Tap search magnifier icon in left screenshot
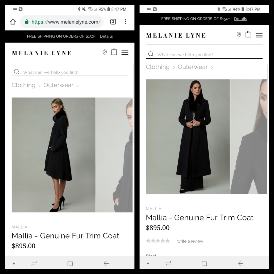 [x=17, y=72]
